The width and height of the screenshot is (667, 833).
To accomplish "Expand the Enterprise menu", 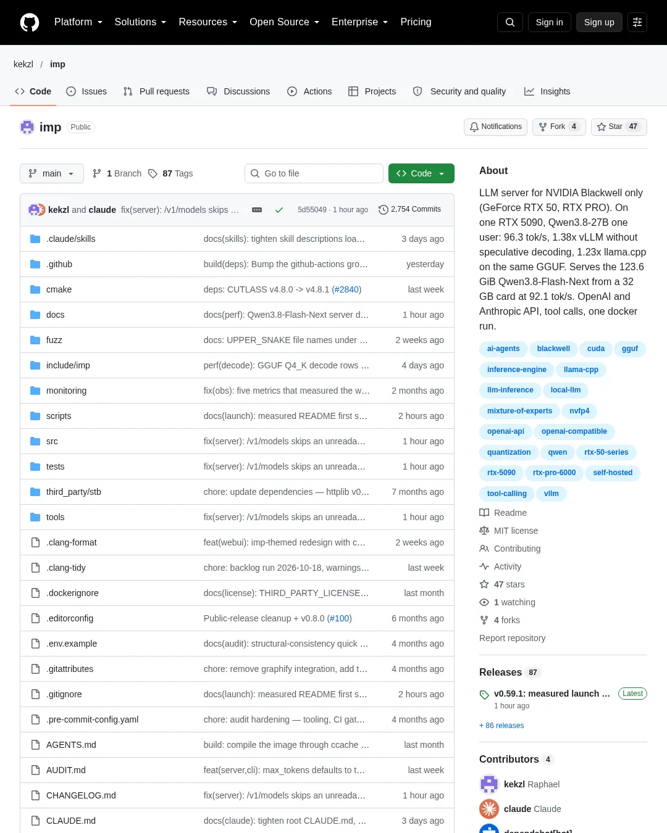I will click(360, 22).
